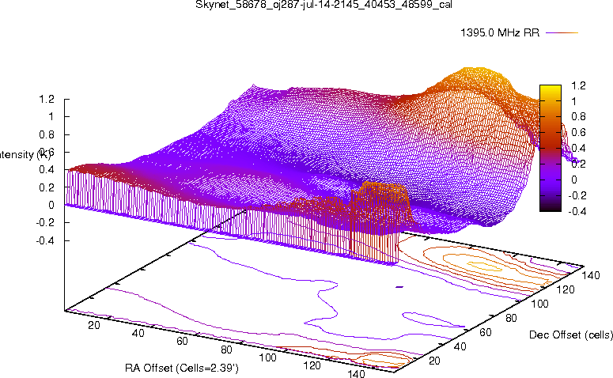613x378 pixels.
Task: Click the RA Offset axis tick 40
Action: pos(138,334)
